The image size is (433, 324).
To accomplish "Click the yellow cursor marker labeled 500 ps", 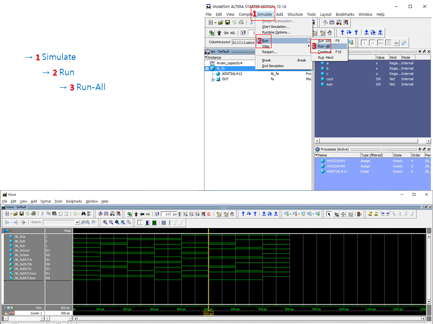I will point(208,314).
